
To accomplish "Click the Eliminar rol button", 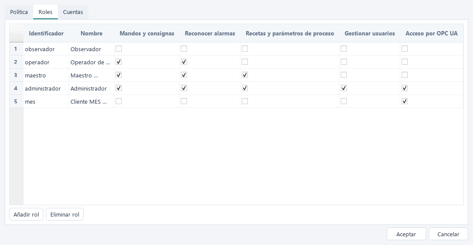I will (65, 214).
